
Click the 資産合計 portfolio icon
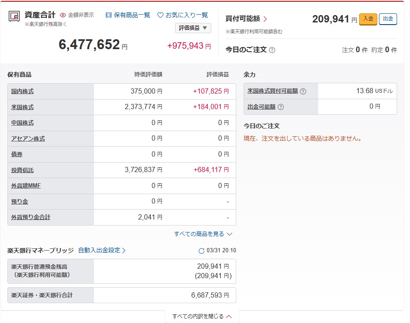pos(14,16)
